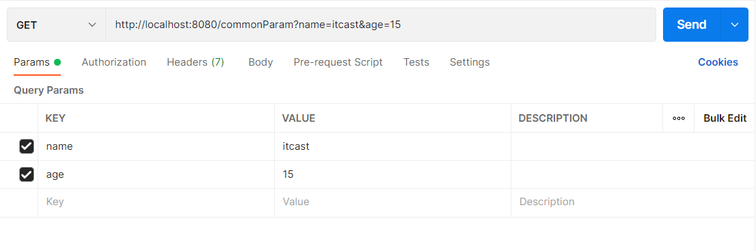The width and height of the screenshot is (756, 251).
Task: Switch to the Authorization tab
Action: tap(113, 62)
